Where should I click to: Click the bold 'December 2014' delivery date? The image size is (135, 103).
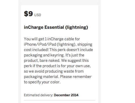(66, 95)
